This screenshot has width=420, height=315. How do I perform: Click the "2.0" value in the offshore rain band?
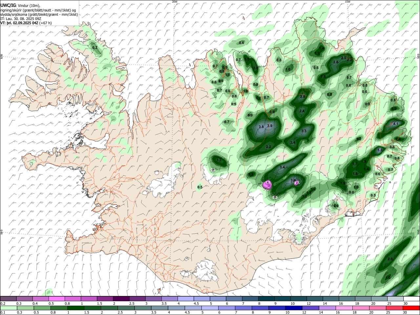tap(390, 259)
